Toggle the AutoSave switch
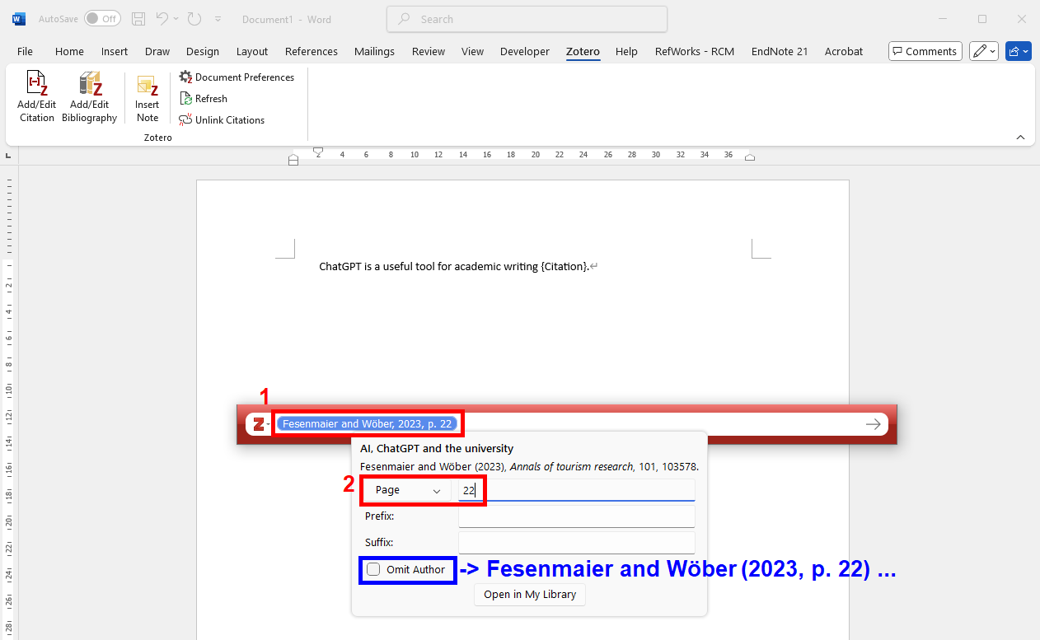This screenshot has width=1040, height=640. (102, 19)
